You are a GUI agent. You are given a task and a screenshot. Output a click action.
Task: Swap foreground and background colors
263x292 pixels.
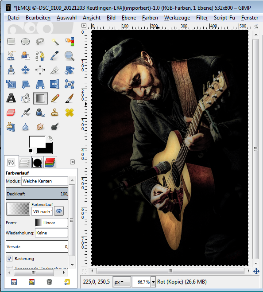pos(50,138)
